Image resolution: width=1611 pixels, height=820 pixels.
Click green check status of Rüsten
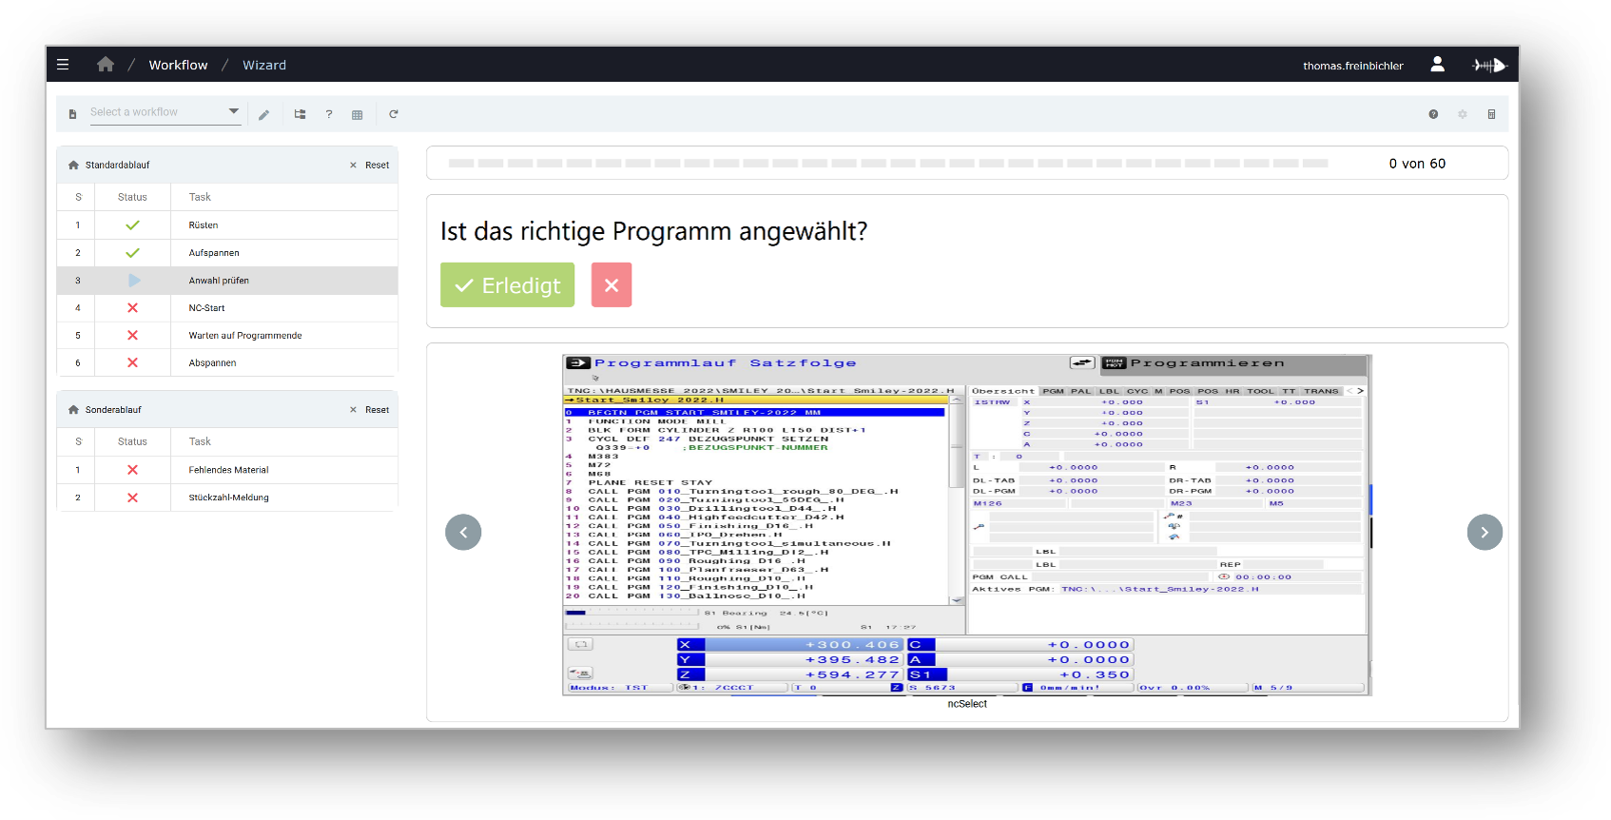132,225
